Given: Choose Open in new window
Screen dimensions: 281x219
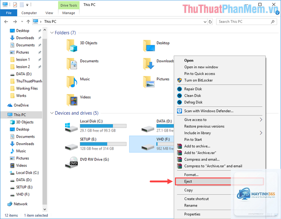Looking at the screenshot, I should 201,67.
